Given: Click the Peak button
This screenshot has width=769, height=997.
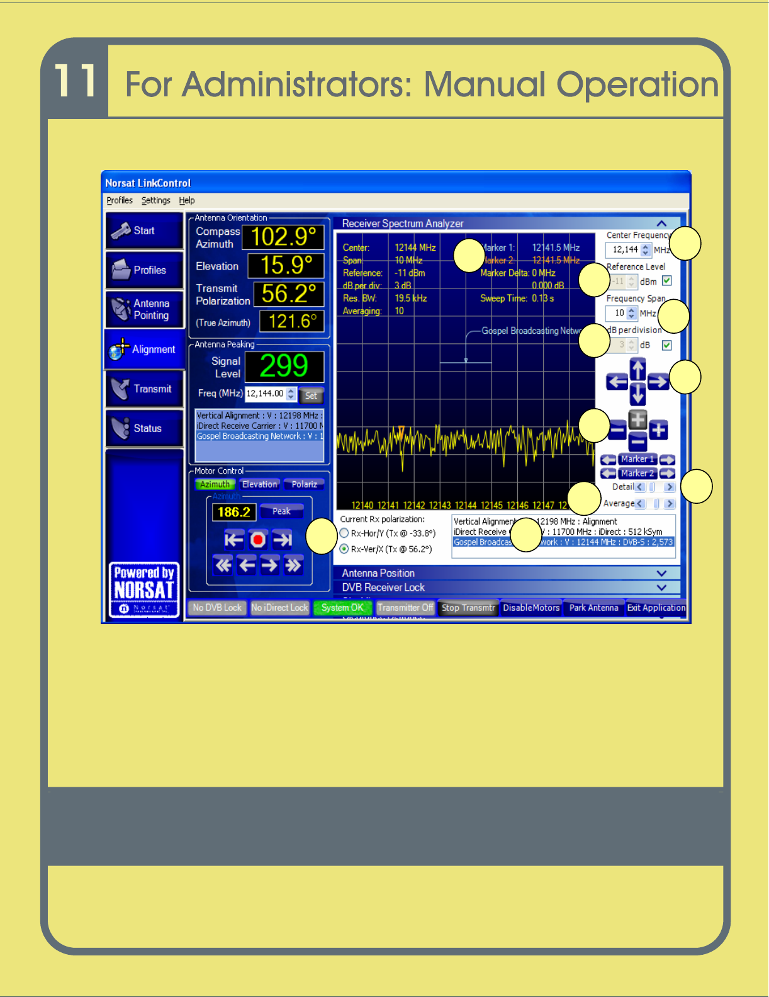Looking at the screenshot, I should coord(281,511).
